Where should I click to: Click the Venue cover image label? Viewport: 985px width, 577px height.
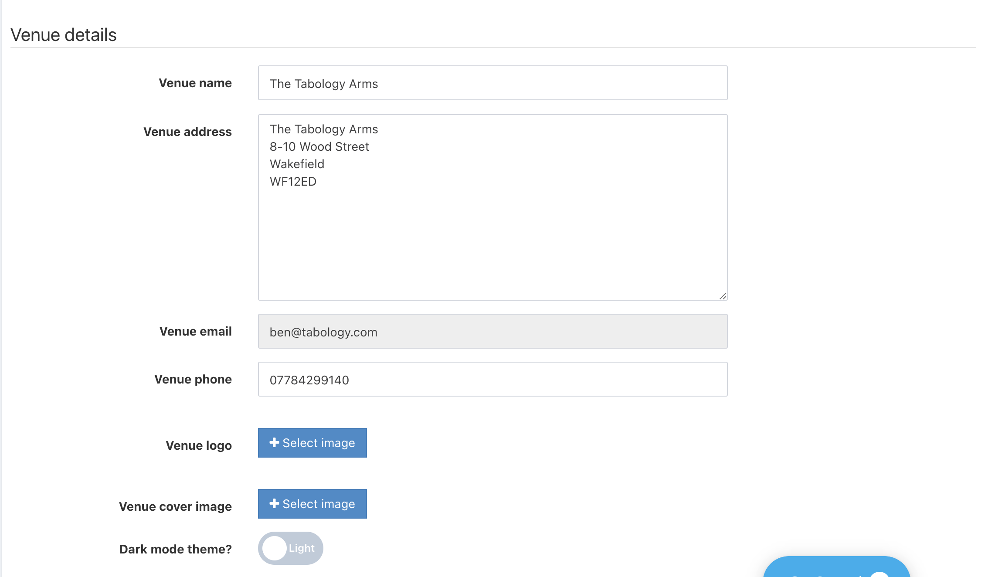click(x=175, y=507)
